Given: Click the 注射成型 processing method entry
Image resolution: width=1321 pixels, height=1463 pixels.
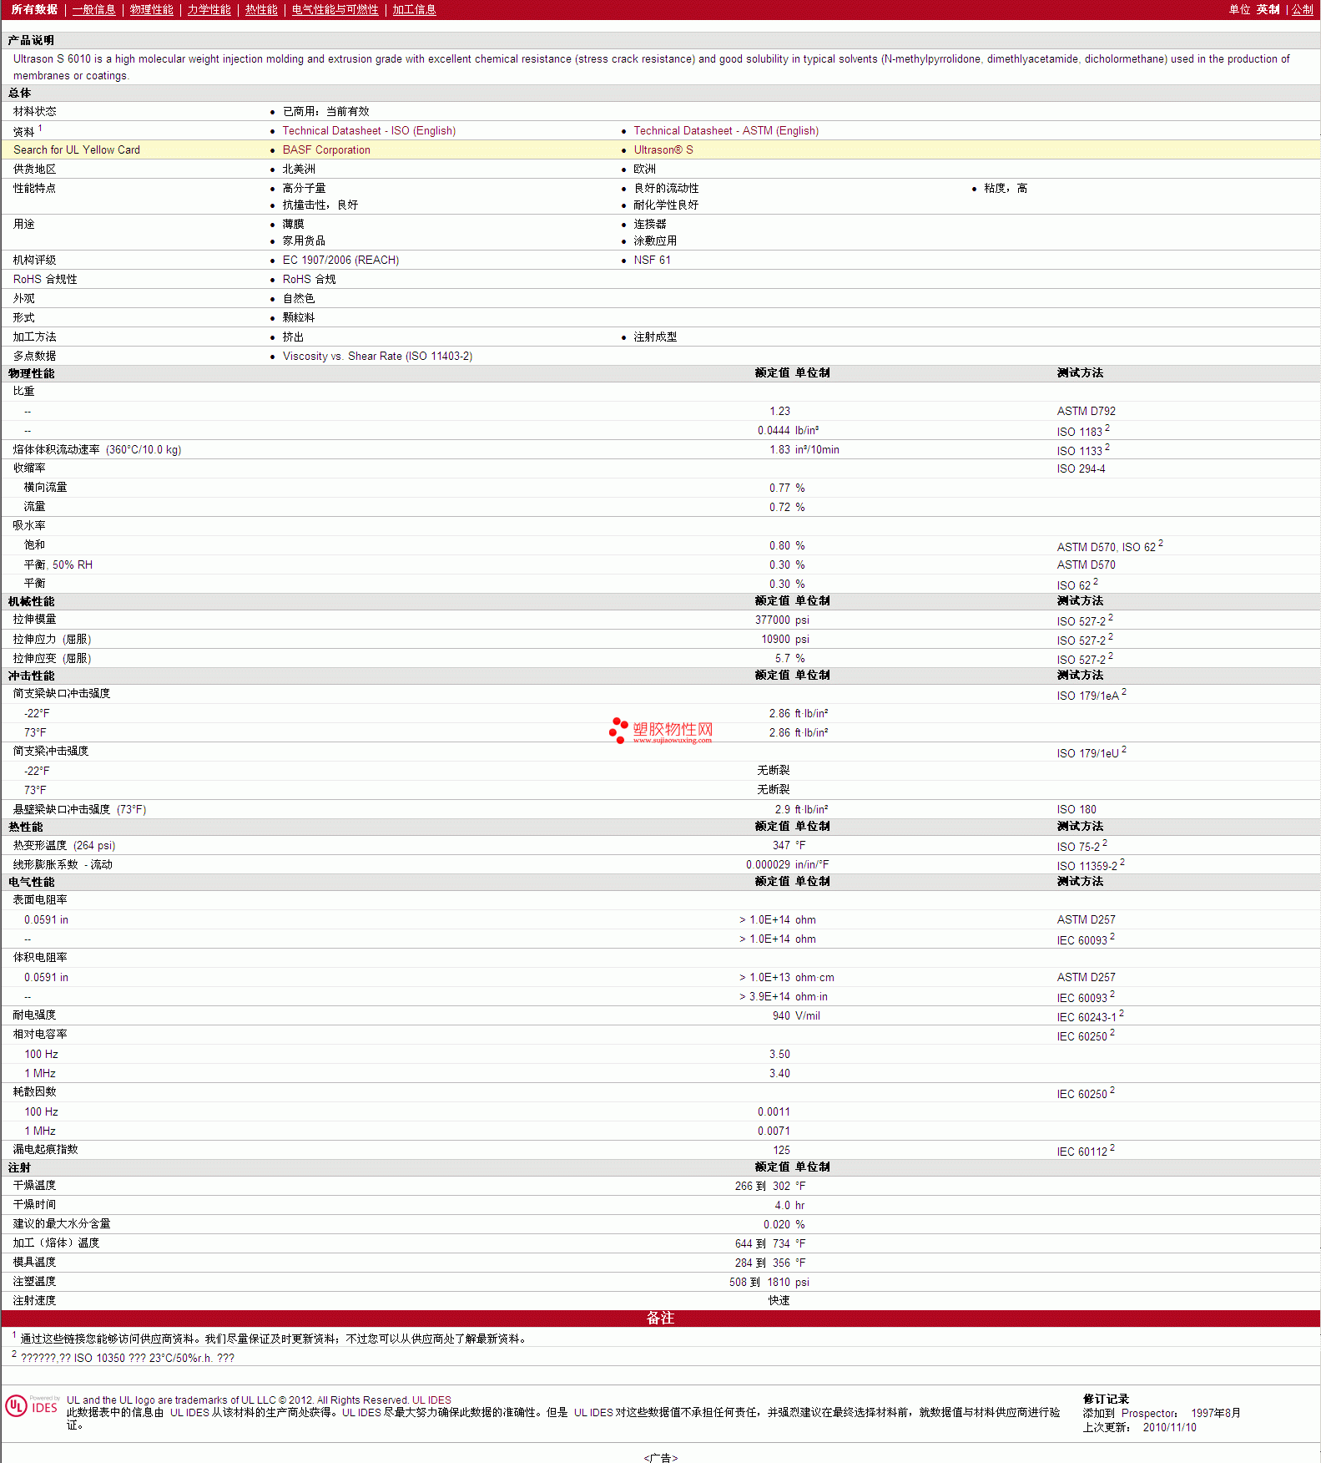Looking at the screenshot, I should point(655,337).
